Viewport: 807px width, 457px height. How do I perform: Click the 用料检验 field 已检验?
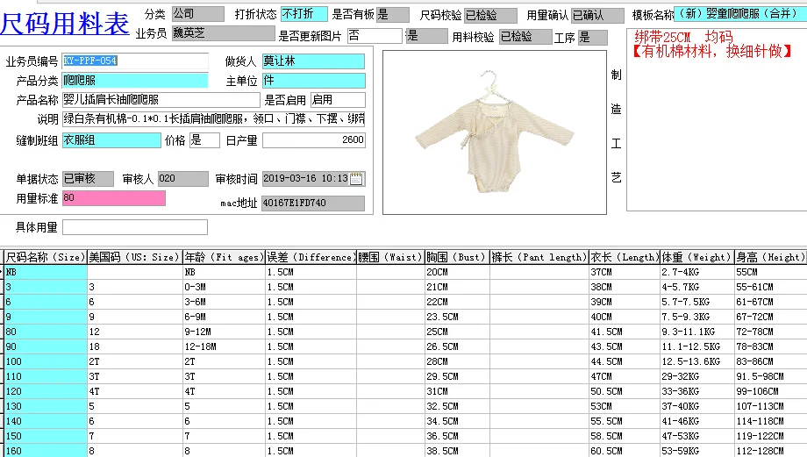(x=525, y=37)
